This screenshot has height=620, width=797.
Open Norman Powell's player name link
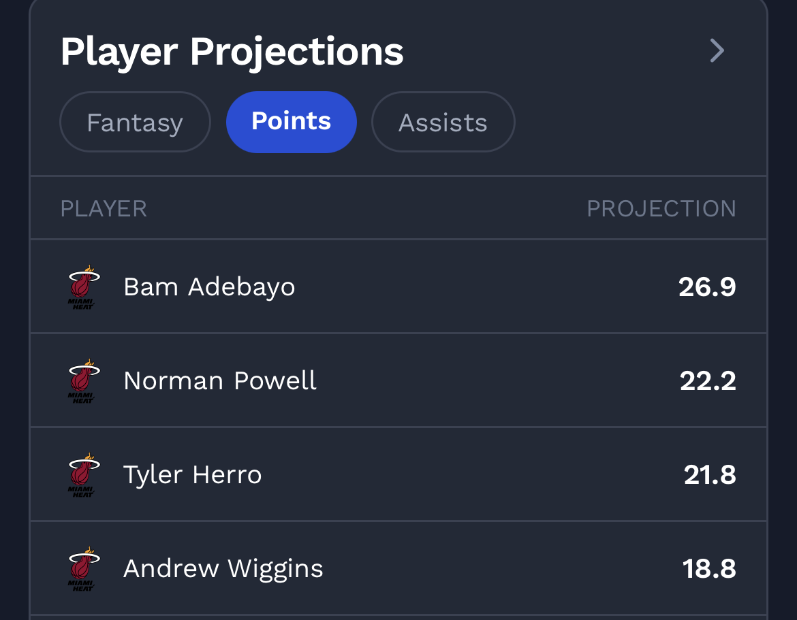tap(220, 381)
